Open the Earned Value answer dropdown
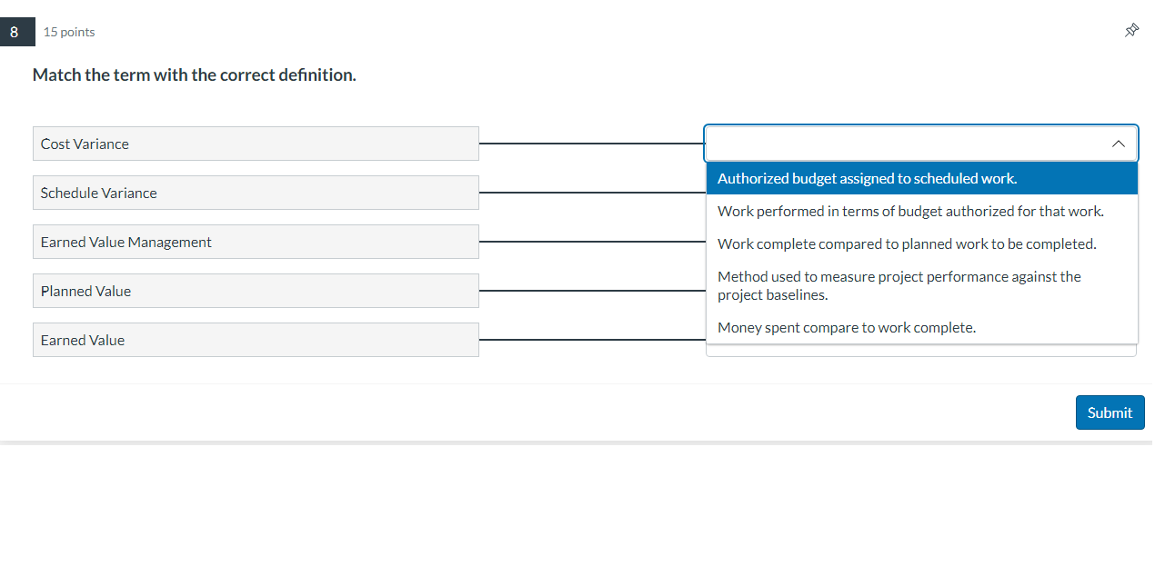 tap(920, 351)
